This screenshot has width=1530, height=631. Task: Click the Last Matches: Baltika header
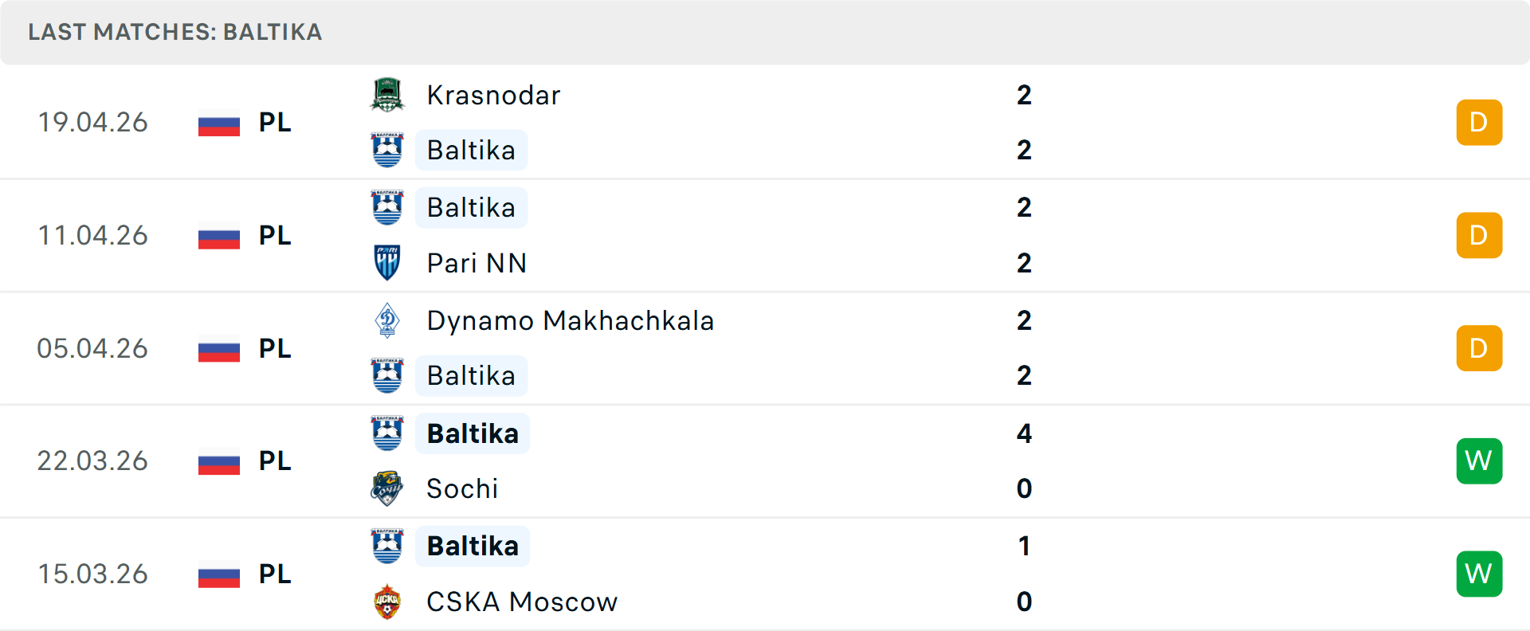tap(175, 32)
